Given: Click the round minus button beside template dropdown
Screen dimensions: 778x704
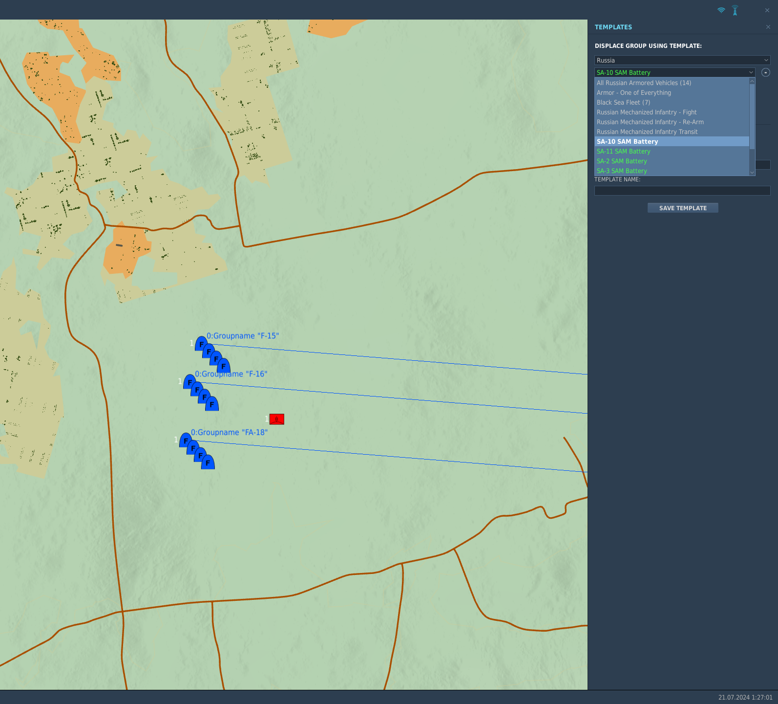Looking at the screenshot, I should coord(766,72).
